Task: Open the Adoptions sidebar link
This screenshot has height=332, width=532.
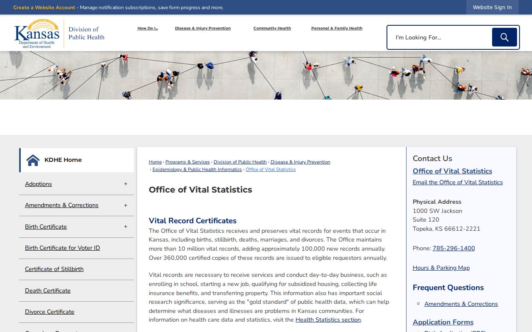Action: click(x=38, y=184)
